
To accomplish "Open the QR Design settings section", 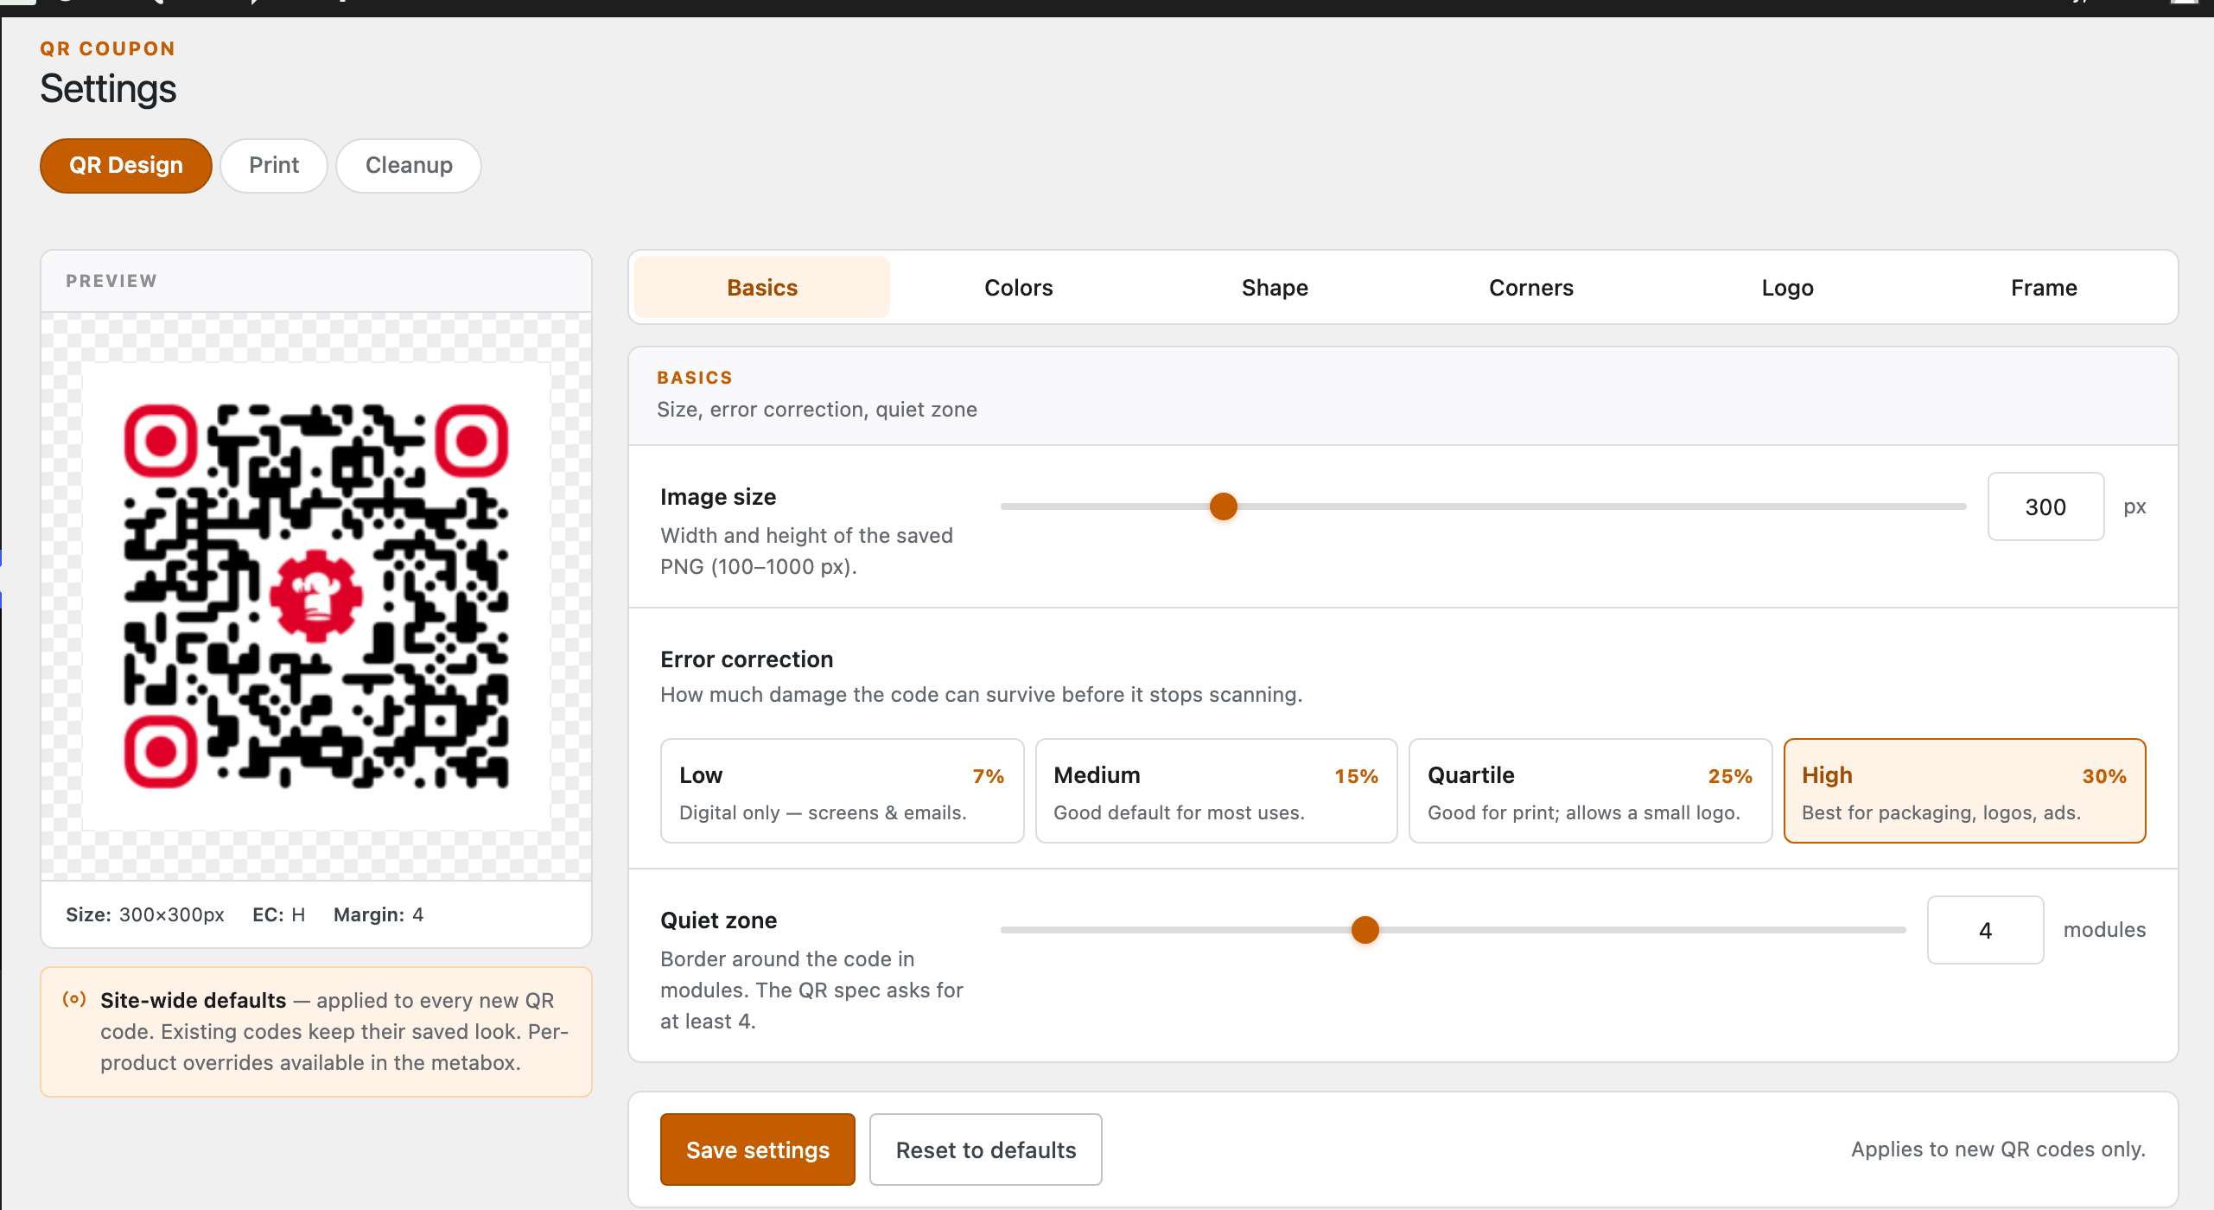I will (x=126, y=165).
